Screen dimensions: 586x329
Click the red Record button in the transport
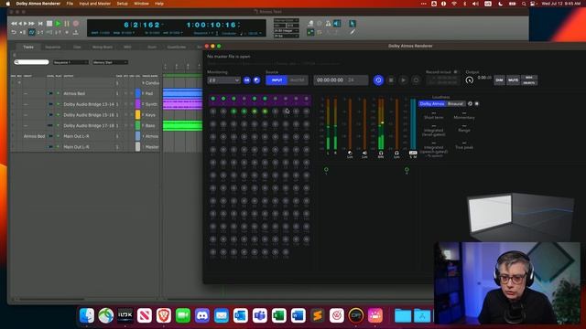click(76, 24)
